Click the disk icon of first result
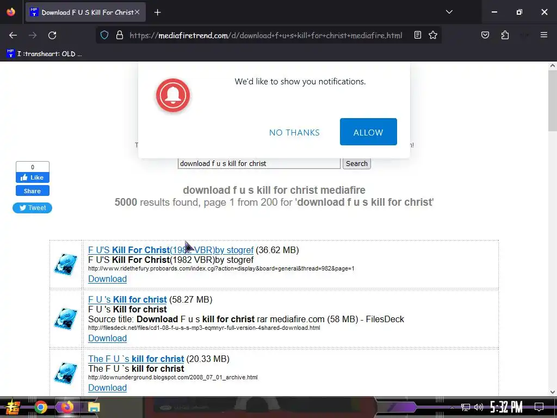The height and width of the screenshot is (418, 557). pos(65,265)
